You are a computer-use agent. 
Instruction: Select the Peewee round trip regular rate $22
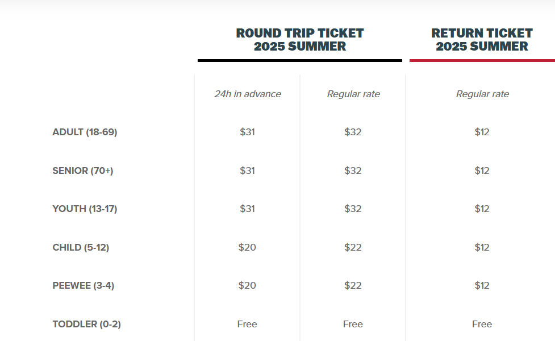353,285
